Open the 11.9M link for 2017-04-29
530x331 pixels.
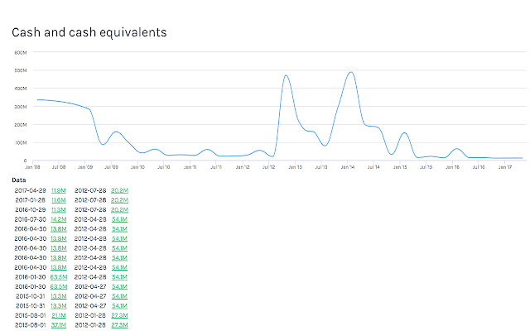[x=59, y=190]
